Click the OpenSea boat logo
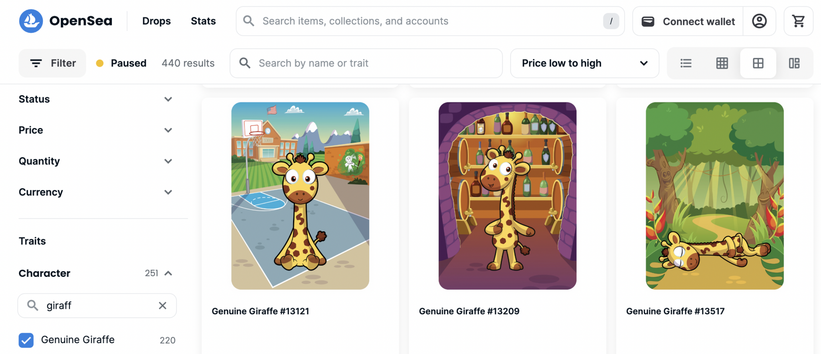Screen dimensions: 821x354 31,21
